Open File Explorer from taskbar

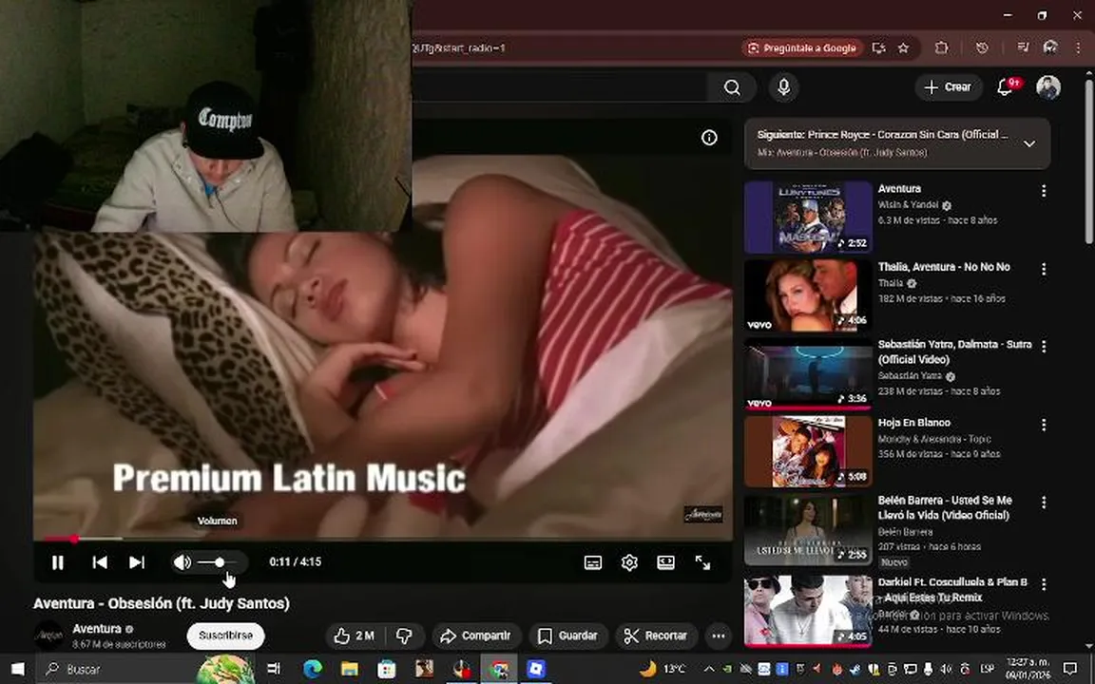[x=349, y=669]
